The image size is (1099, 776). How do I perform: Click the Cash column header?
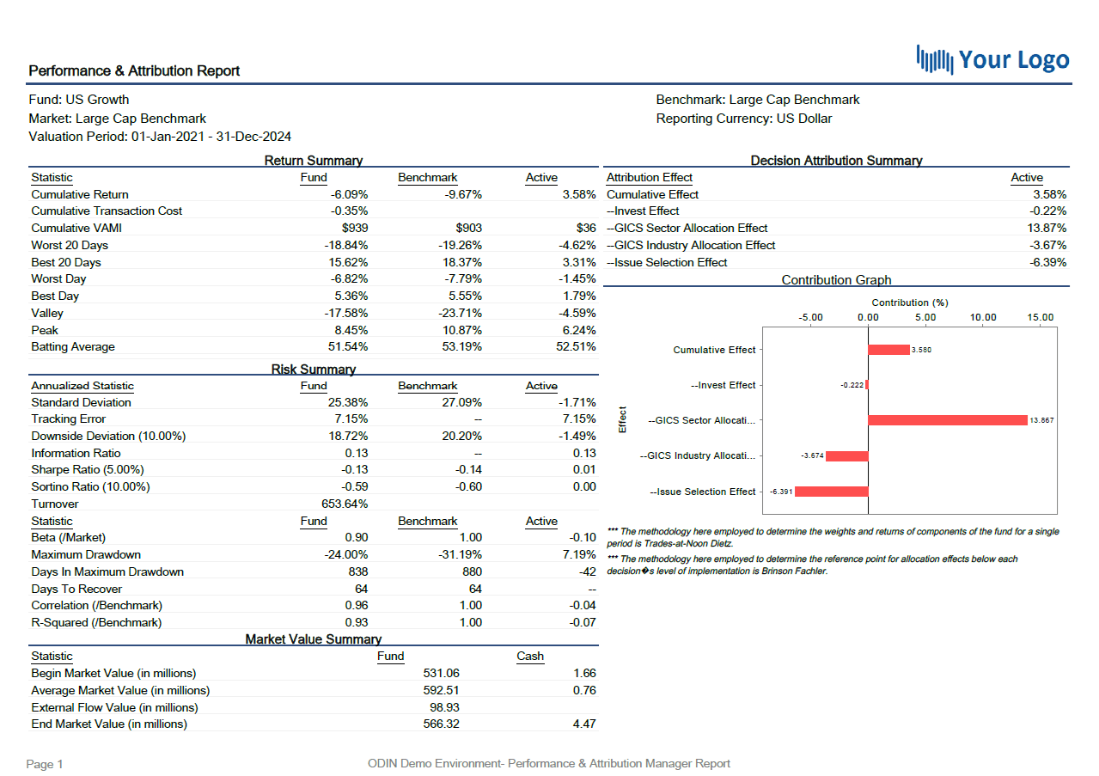point(530,657)
